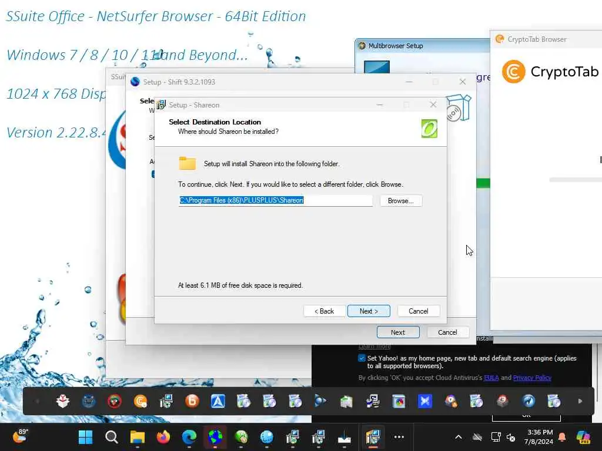
Task: Open the Privacy Policy link
Action: pos(532,378)
